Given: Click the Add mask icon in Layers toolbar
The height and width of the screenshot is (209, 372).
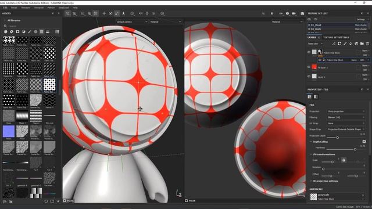Looking at the screenshot, I should [x=339, y=44].
